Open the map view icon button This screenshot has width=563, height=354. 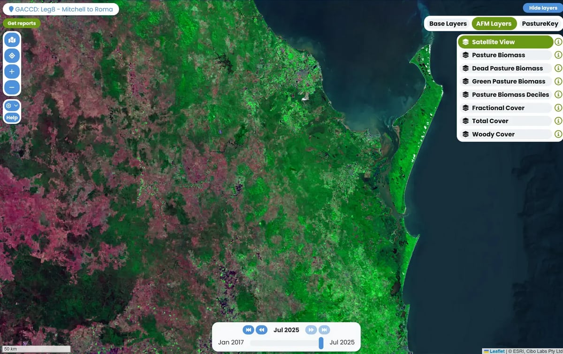[12, 40]
